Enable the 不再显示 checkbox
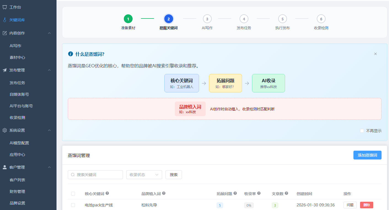Screen dimensions: 389x210 coord(362,131)
